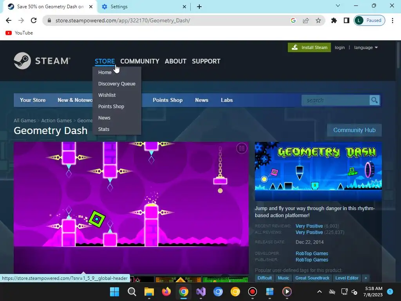Open Action Games breadcrumb link
The width and height of the screenshot is (401, 301).
[56, 121]
